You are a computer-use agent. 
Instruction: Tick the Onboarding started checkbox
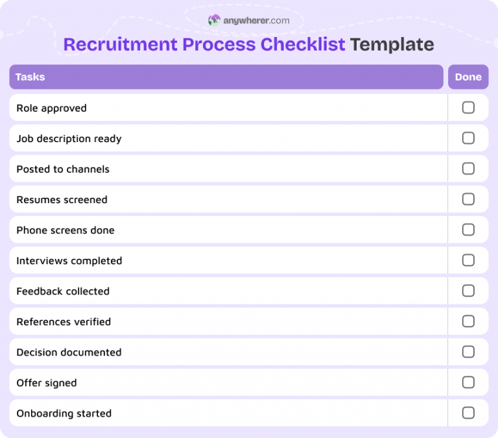468,413
